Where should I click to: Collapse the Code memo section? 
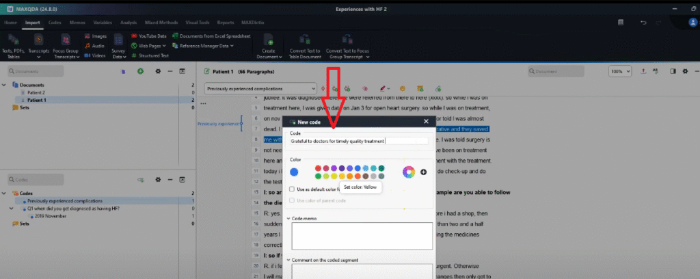[x=288, y=218]
